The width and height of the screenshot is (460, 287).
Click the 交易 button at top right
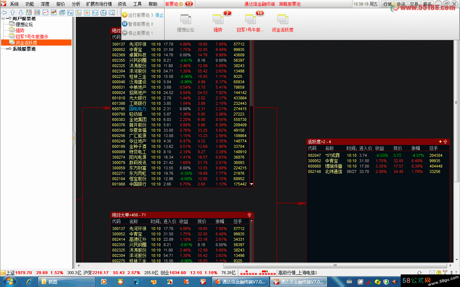414,4
